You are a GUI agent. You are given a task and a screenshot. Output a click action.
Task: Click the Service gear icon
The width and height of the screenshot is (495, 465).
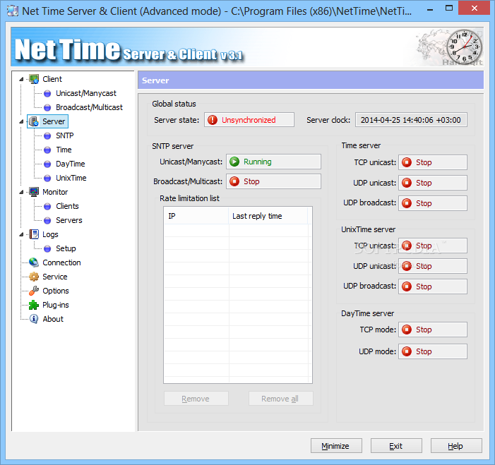click(34, 277)
